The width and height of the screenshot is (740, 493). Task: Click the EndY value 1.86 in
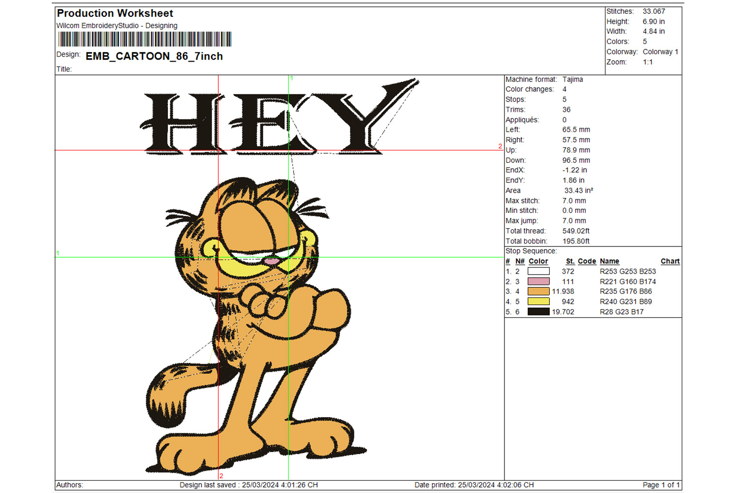573,180
